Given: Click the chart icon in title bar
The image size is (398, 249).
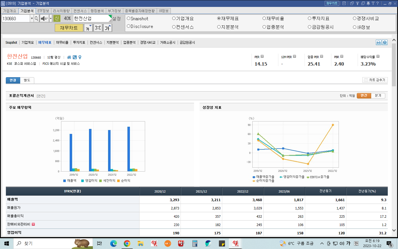Looking at the screenshot, I should 344,3.
